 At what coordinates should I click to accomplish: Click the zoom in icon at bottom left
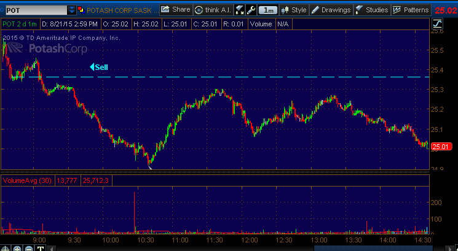[x=18, y=248]
